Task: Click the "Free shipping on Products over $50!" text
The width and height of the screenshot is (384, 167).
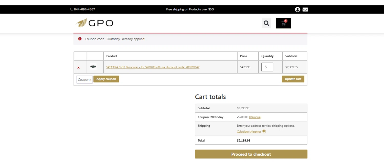Action: [190, 9]
